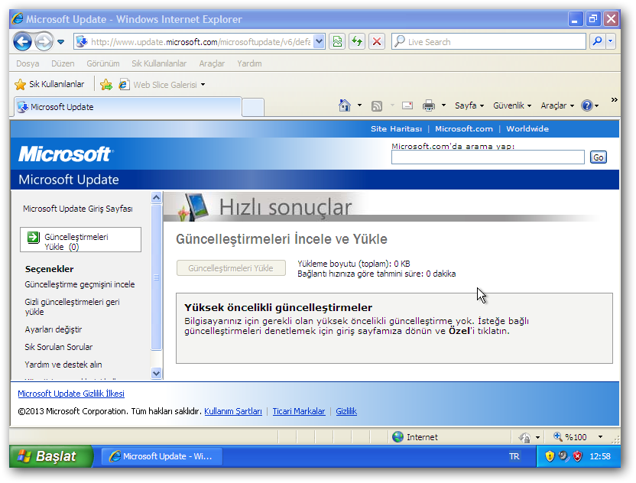Open Compatibility View broken-page icon
This screenshot has width=636, height=483.
point(336,42)
